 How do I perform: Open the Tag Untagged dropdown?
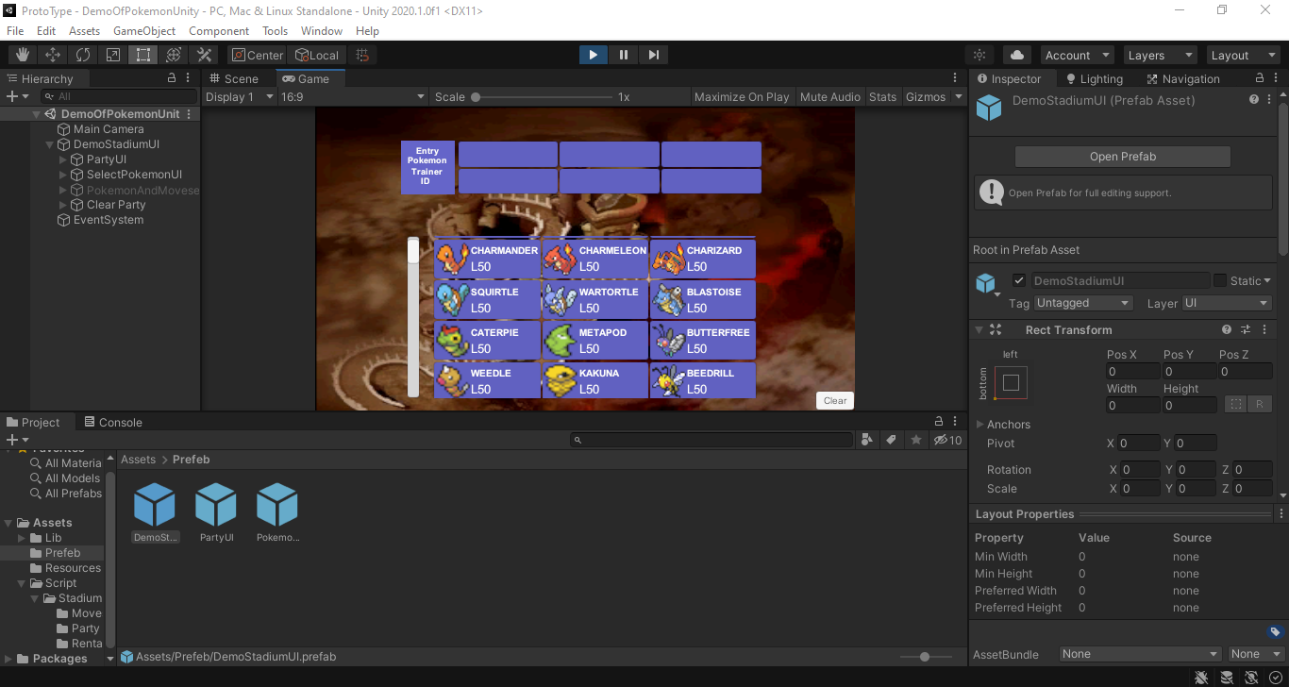1083,303
